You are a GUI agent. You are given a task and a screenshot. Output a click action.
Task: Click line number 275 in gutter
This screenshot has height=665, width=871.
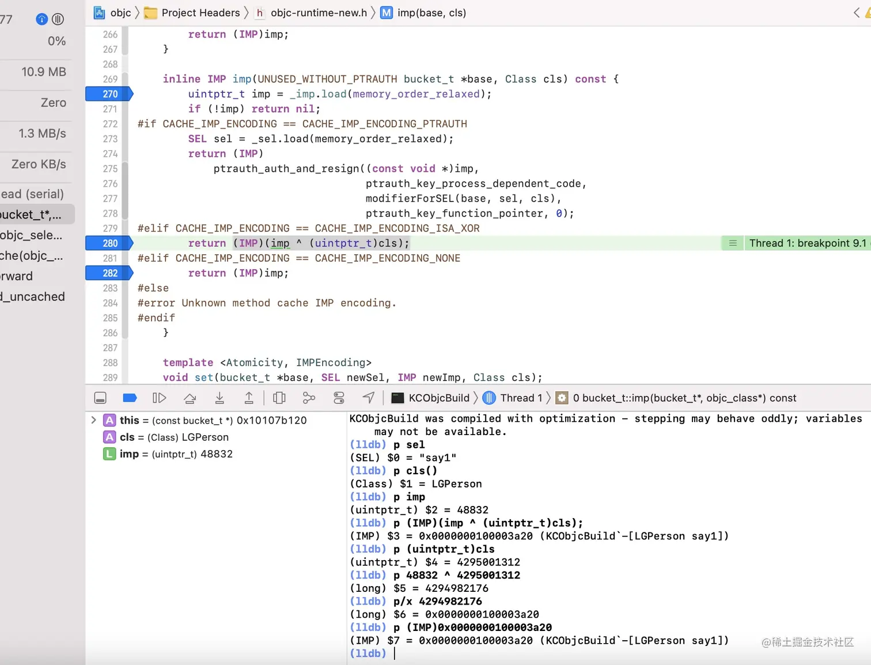click(110, 169)
